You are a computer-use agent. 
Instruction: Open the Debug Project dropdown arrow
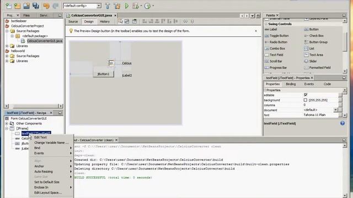pos(141,6)
